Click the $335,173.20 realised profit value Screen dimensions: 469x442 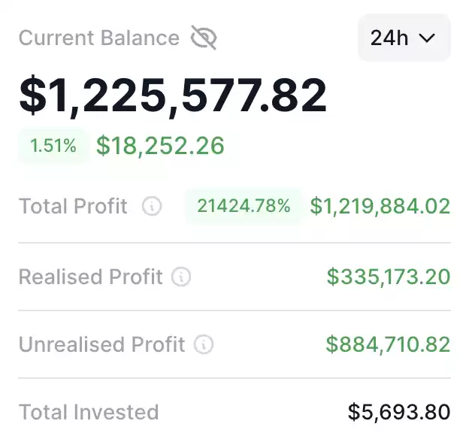click(389, 277)
